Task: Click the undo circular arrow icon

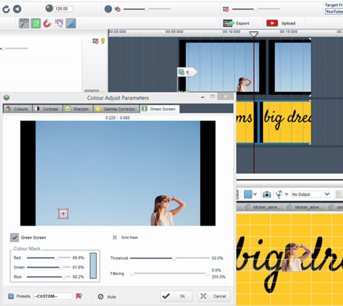Action: click(x=6, y=9)
